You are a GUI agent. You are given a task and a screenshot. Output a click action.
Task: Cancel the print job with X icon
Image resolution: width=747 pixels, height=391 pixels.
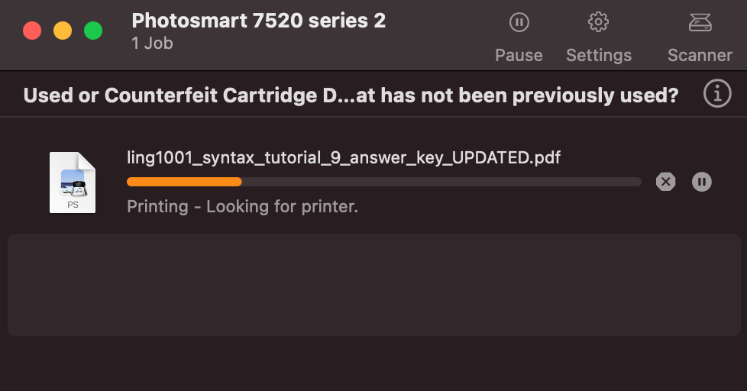666,182
